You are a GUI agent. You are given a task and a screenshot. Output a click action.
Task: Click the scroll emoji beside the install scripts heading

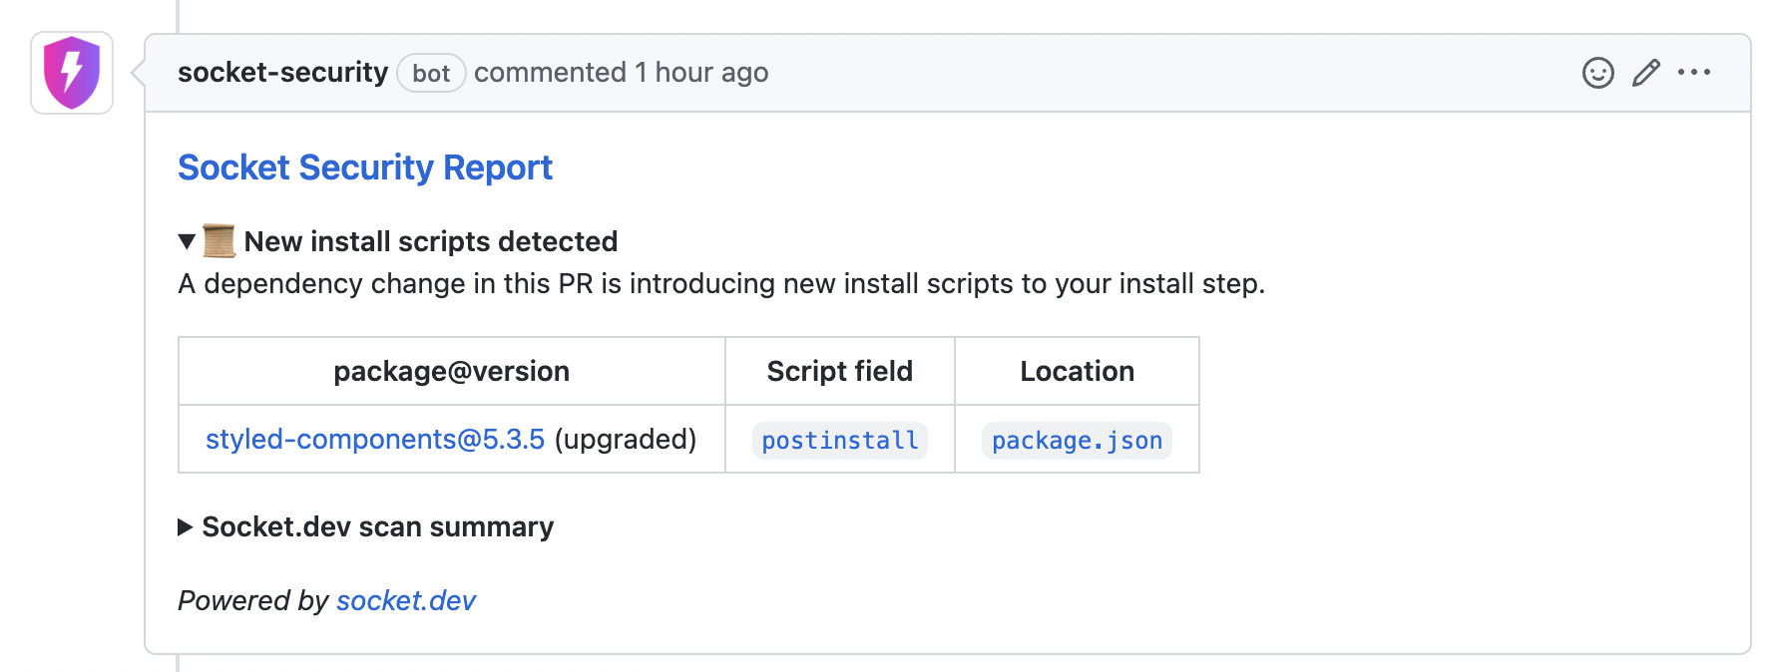219,241
